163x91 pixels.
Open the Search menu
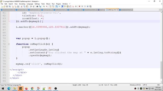(11, 4)
